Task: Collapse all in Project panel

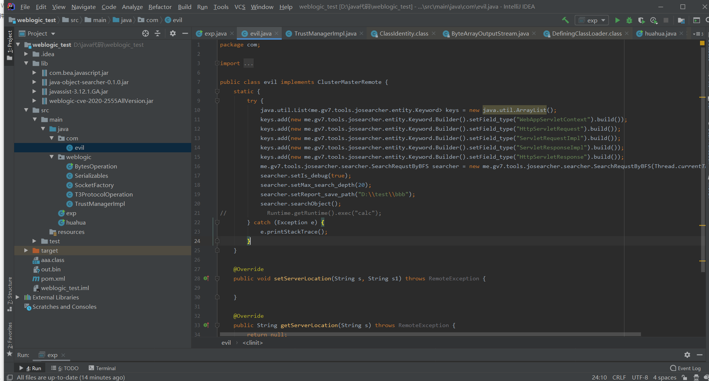Action: (158, 33)
